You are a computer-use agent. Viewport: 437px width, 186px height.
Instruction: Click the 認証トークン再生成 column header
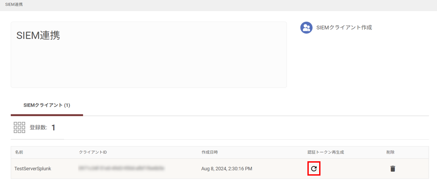(326, 152)
